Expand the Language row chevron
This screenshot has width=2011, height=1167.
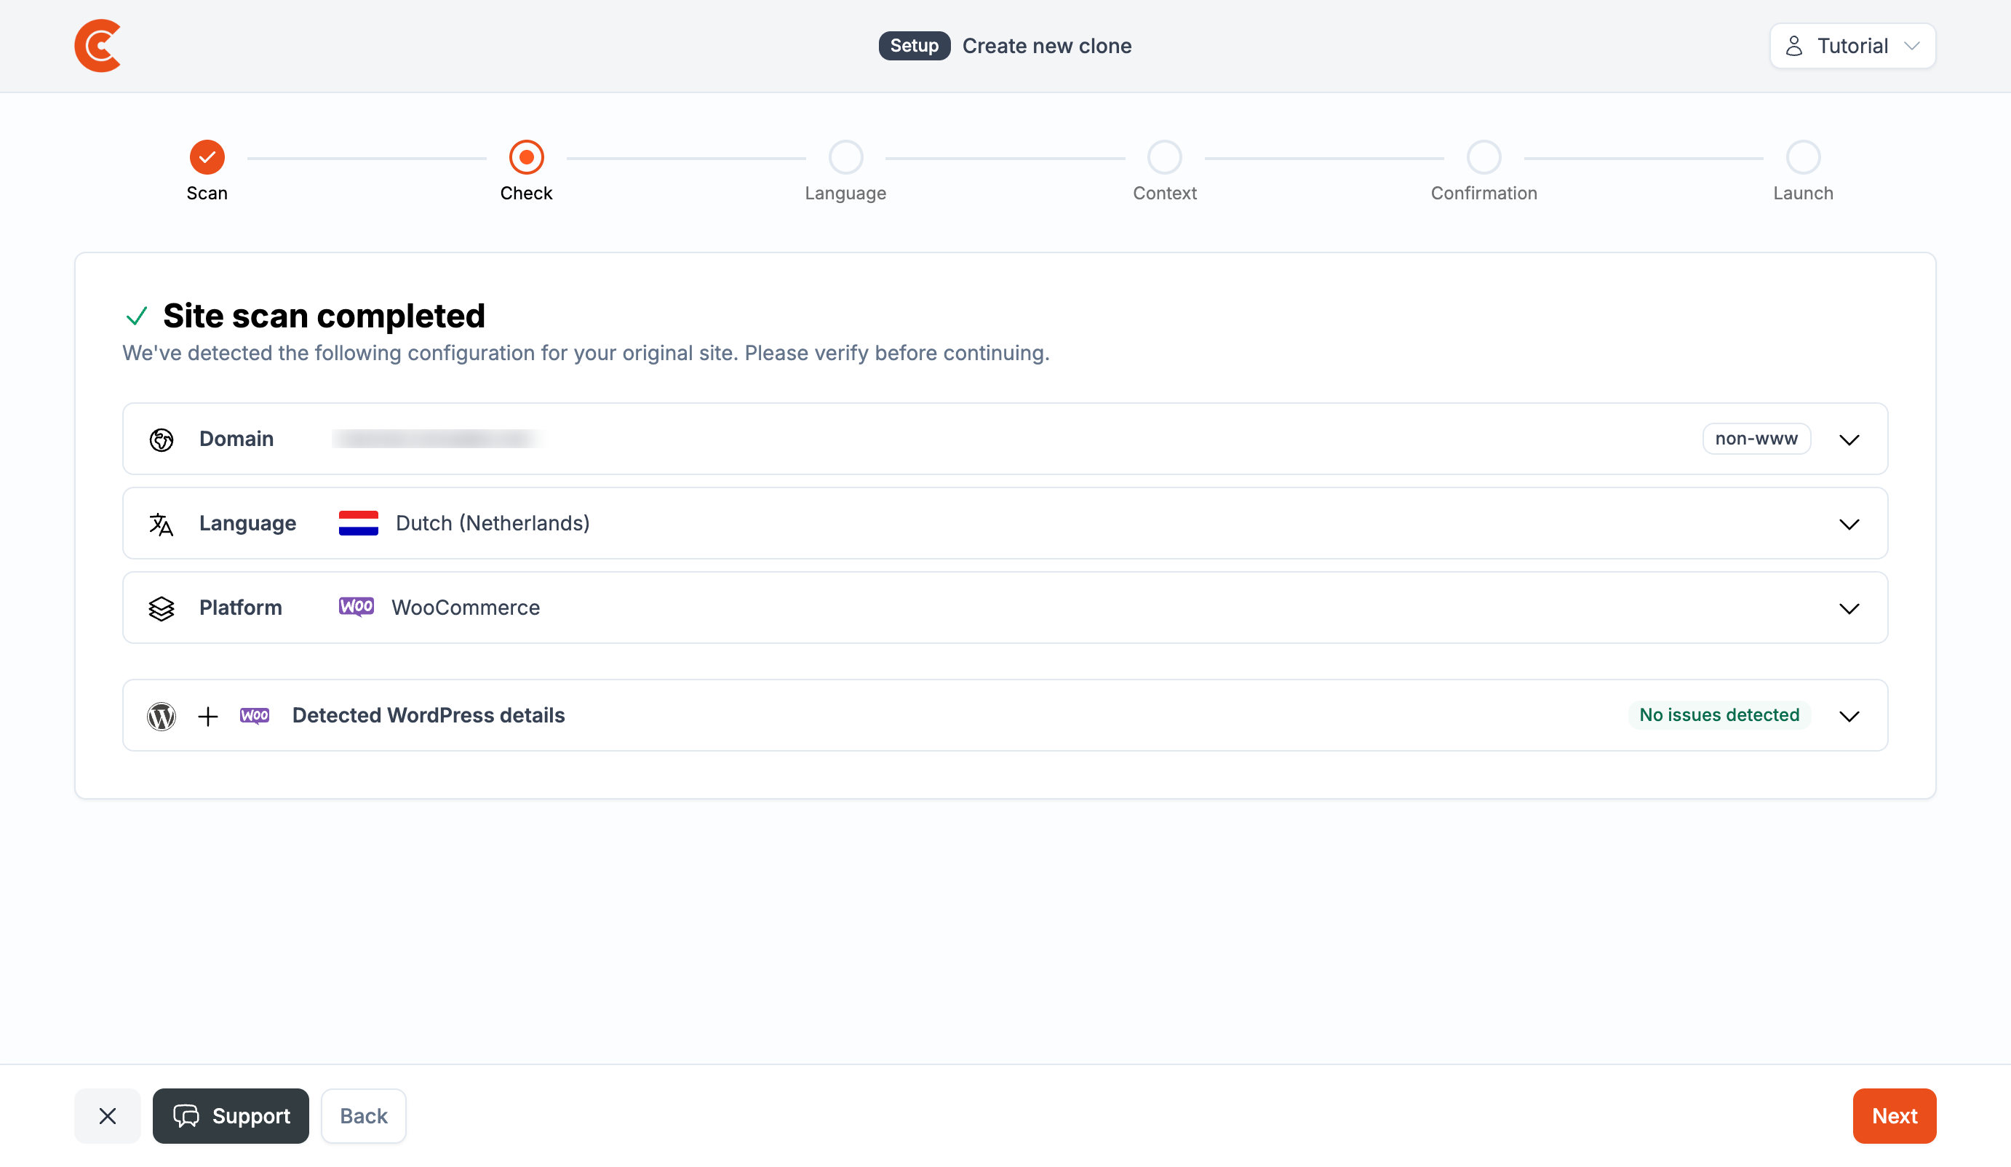point(1849,525)
